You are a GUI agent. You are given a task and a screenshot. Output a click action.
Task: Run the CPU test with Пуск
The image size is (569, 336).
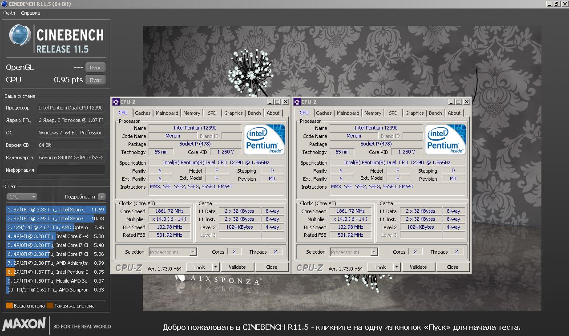click(x=95, y=80)
